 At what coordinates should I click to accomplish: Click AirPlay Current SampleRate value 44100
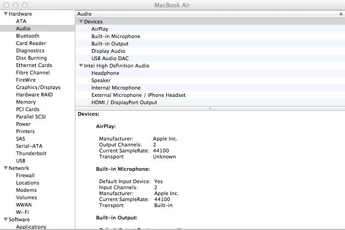(161, 151)
